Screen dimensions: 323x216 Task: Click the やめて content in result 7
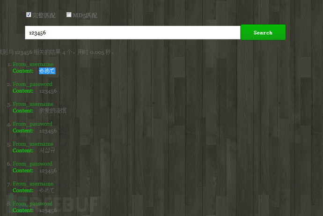47,190
